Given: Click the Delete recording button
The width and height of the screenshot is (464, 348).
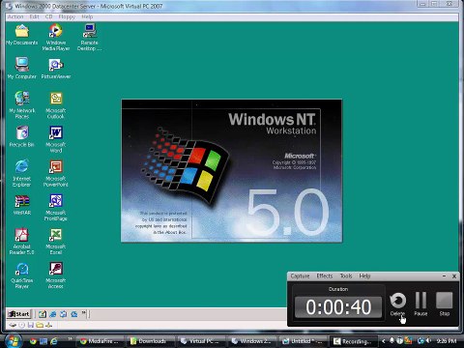Looking at the screenshot, I should tap(397, 304).
